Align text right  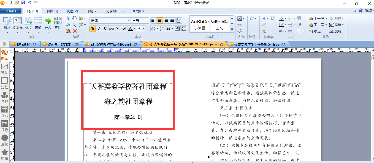[166, 20]
